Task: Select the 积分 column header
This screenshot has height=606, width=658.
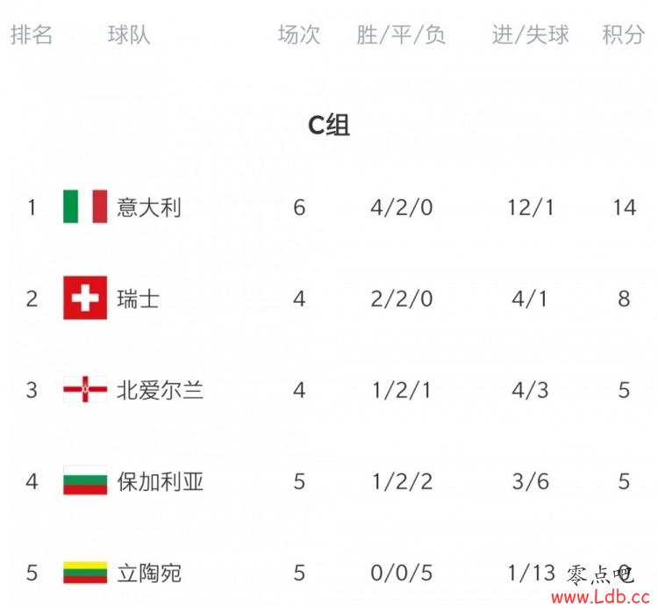Action: (623, 34)
